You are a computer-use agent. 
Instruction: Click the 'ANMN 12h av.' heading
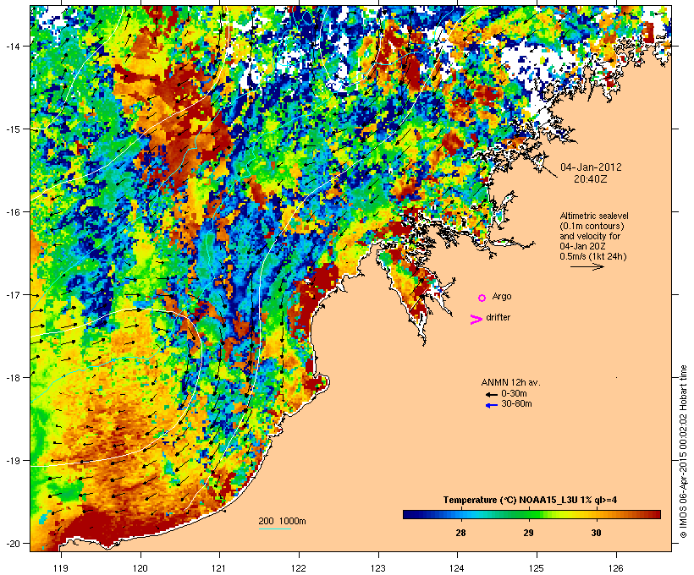[x=510, y=382]
